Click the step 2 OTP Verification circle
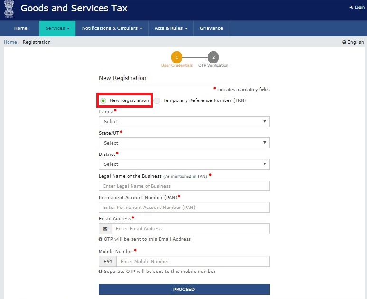The width and height of the screenshot is (367, 299). [x=213, y=57]
